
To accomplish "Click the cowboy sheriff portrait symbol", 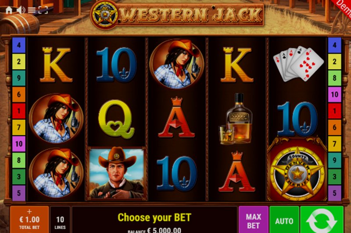I will (116, 173).
